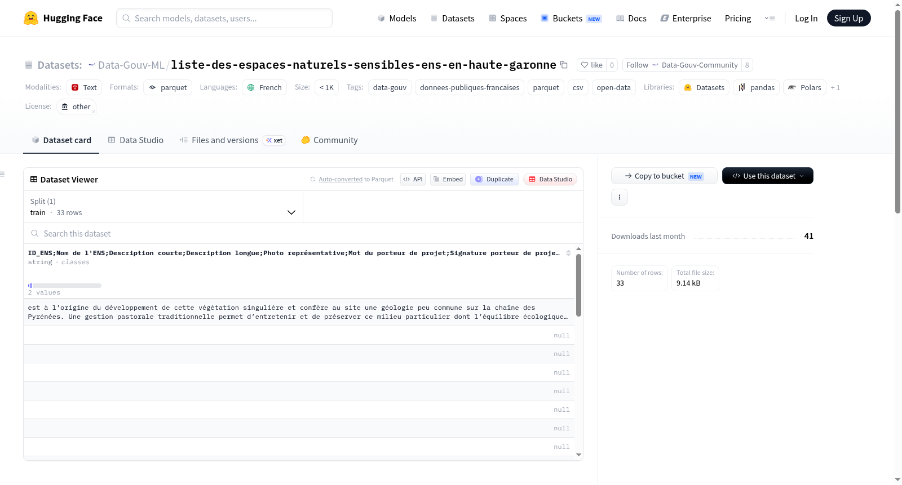902x485 pixels.
Task: Copy dataset name with the copy icon
Action: pyautogui.click(x=564, y=65)
